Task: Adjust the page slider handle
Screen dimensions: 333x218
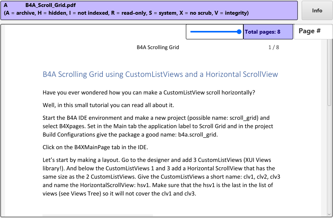Action: click(239, 32)
